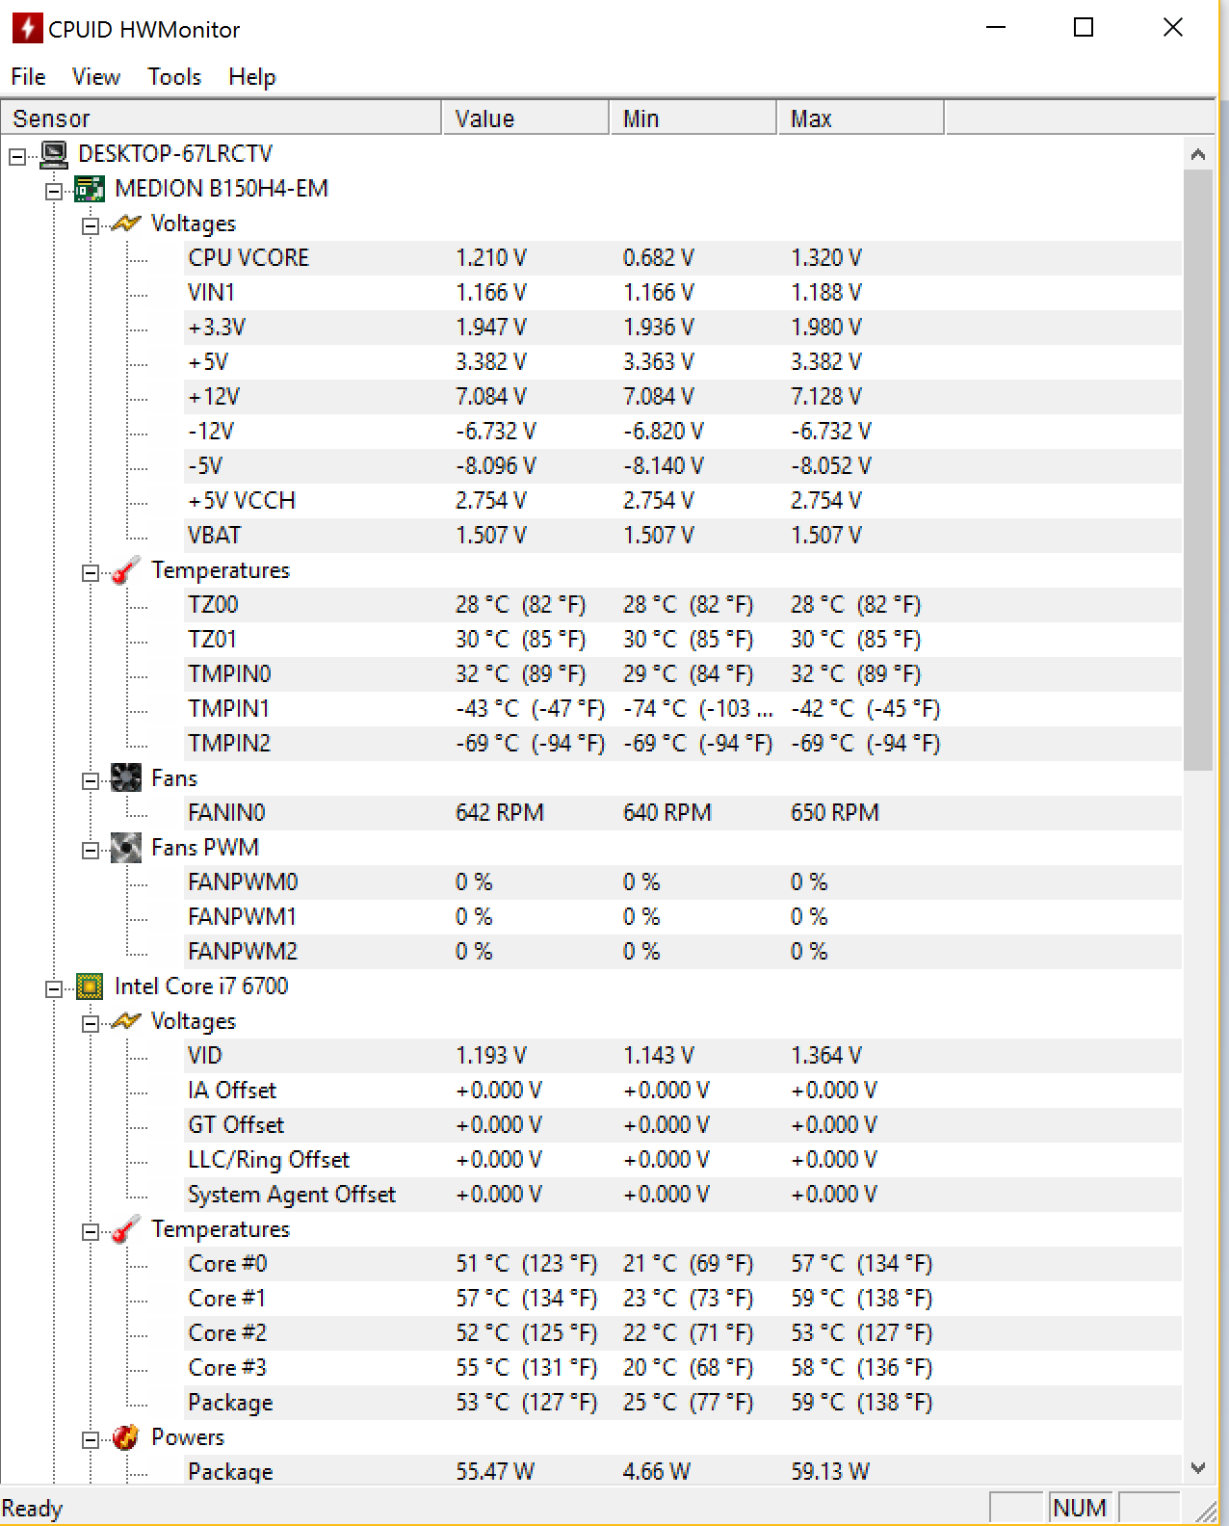The height and width of the screenshot is (1526, 1229).
Task: Click the NUM status bar indicator
Action: pyautogui.click(x=1080, y=1508)
